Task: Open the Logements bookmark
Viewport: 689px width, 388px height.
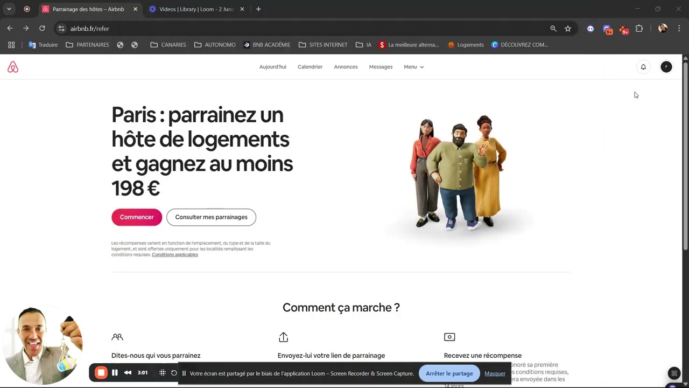Action: [466, 45]
